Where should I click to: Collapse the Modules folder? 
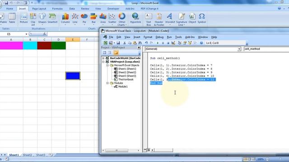click(107, 83)
